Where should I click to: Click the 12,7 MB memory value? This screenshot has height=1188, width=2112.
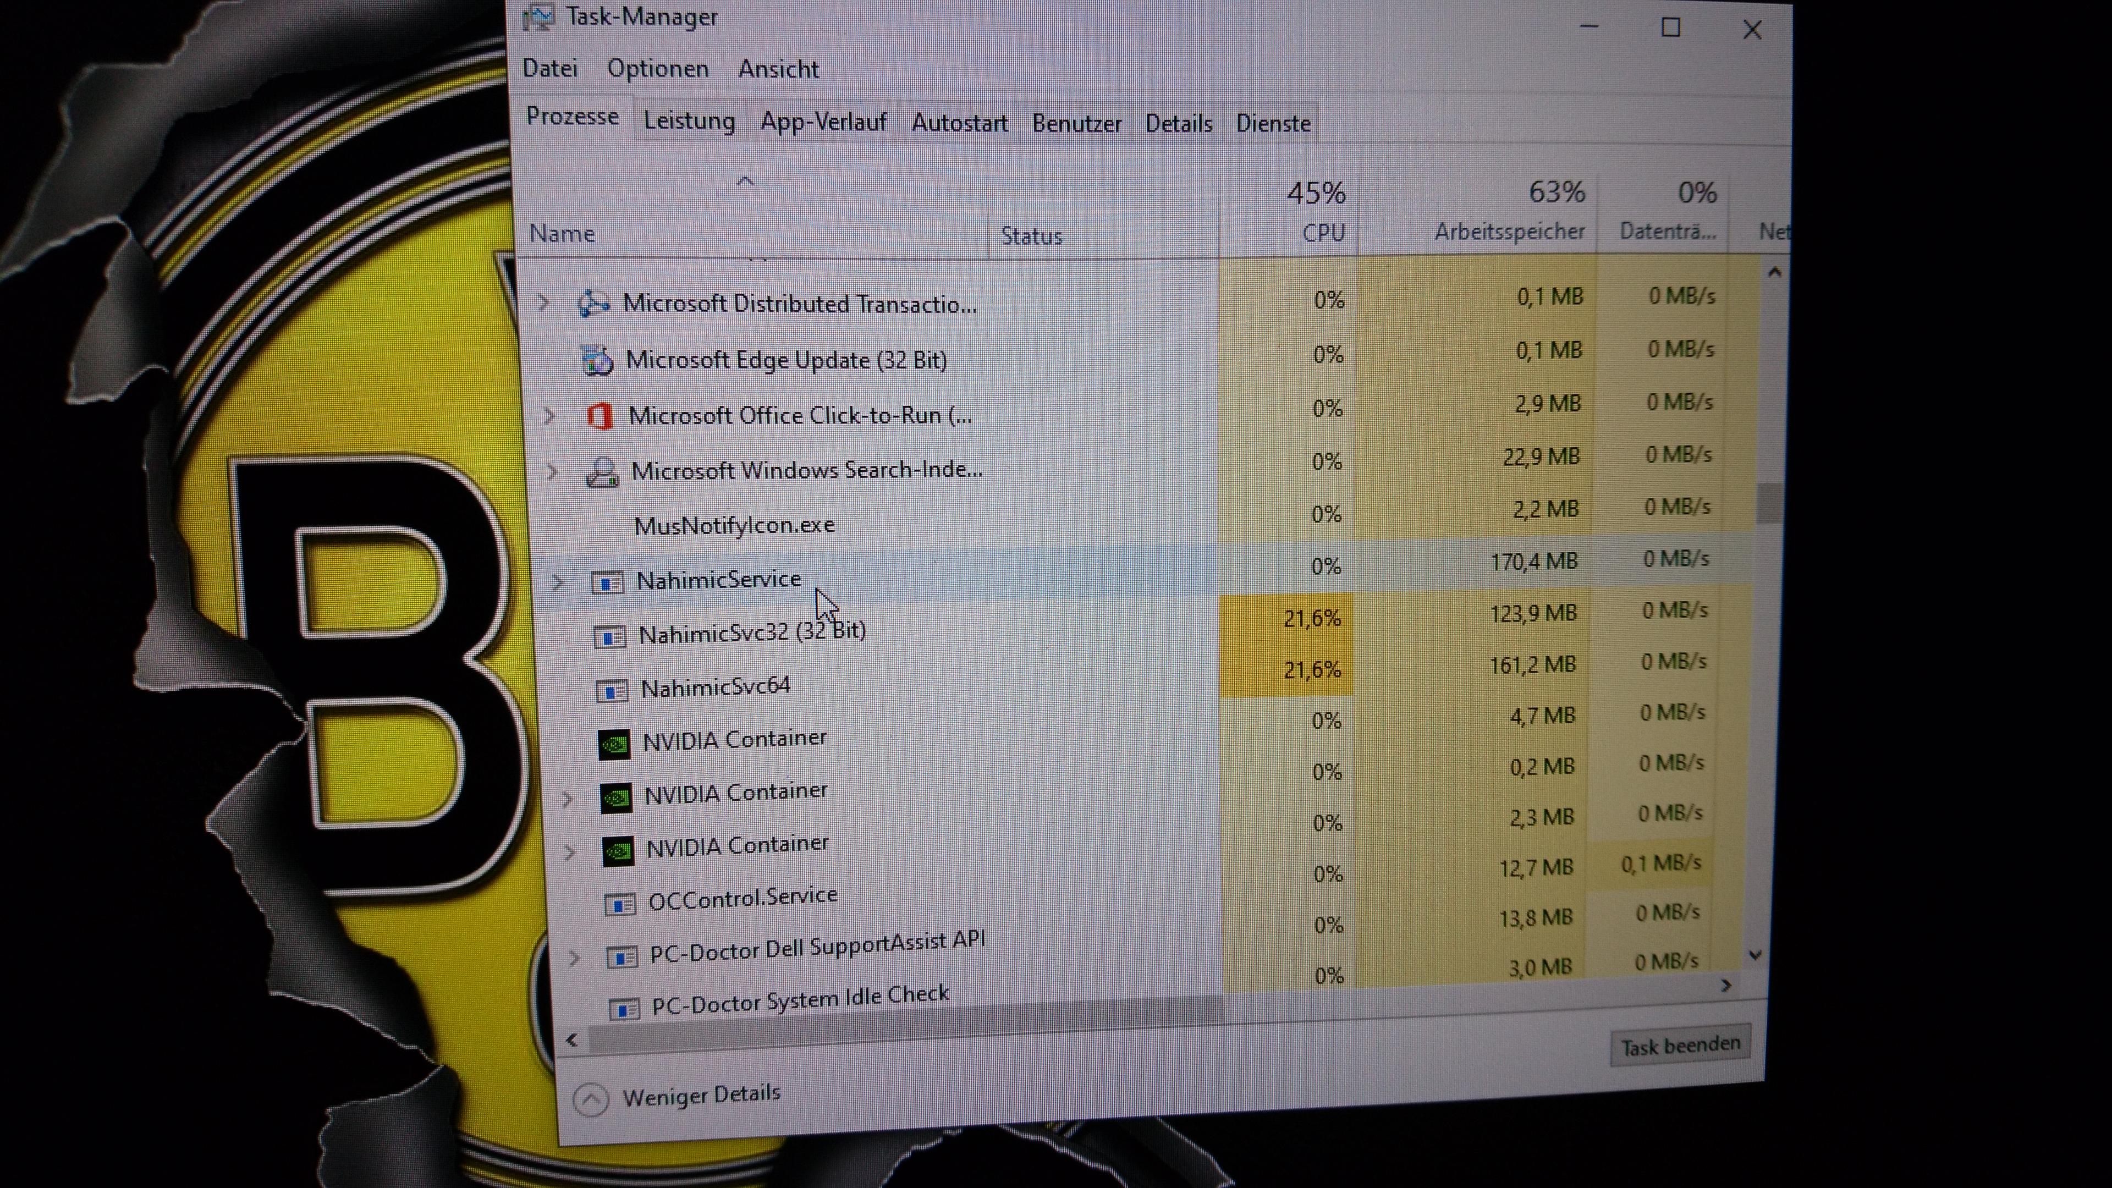[1536, 867]
